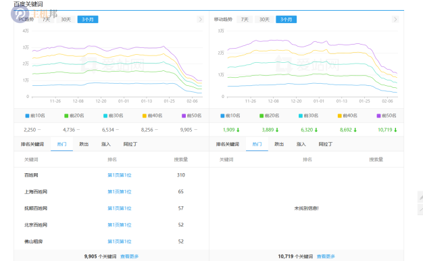The width and height of the screenshot is (423, 261).
Task: Toggle 前30名 cyan legend in PC chart
Action: pos(114,116)
